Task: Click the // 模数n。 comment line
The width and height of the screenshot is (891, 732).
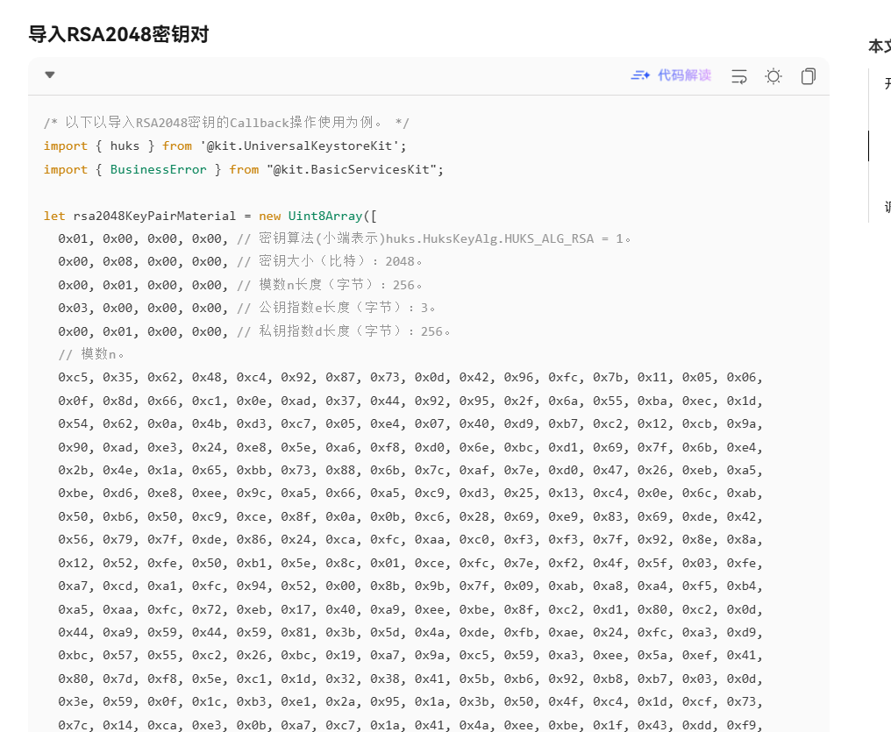Action: [x=91, y=354]
